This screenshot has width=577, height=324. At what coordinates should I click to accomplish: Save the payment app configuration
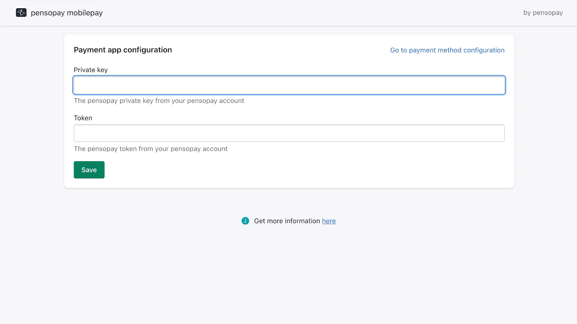pyautogui.click(x=89, y=170)
